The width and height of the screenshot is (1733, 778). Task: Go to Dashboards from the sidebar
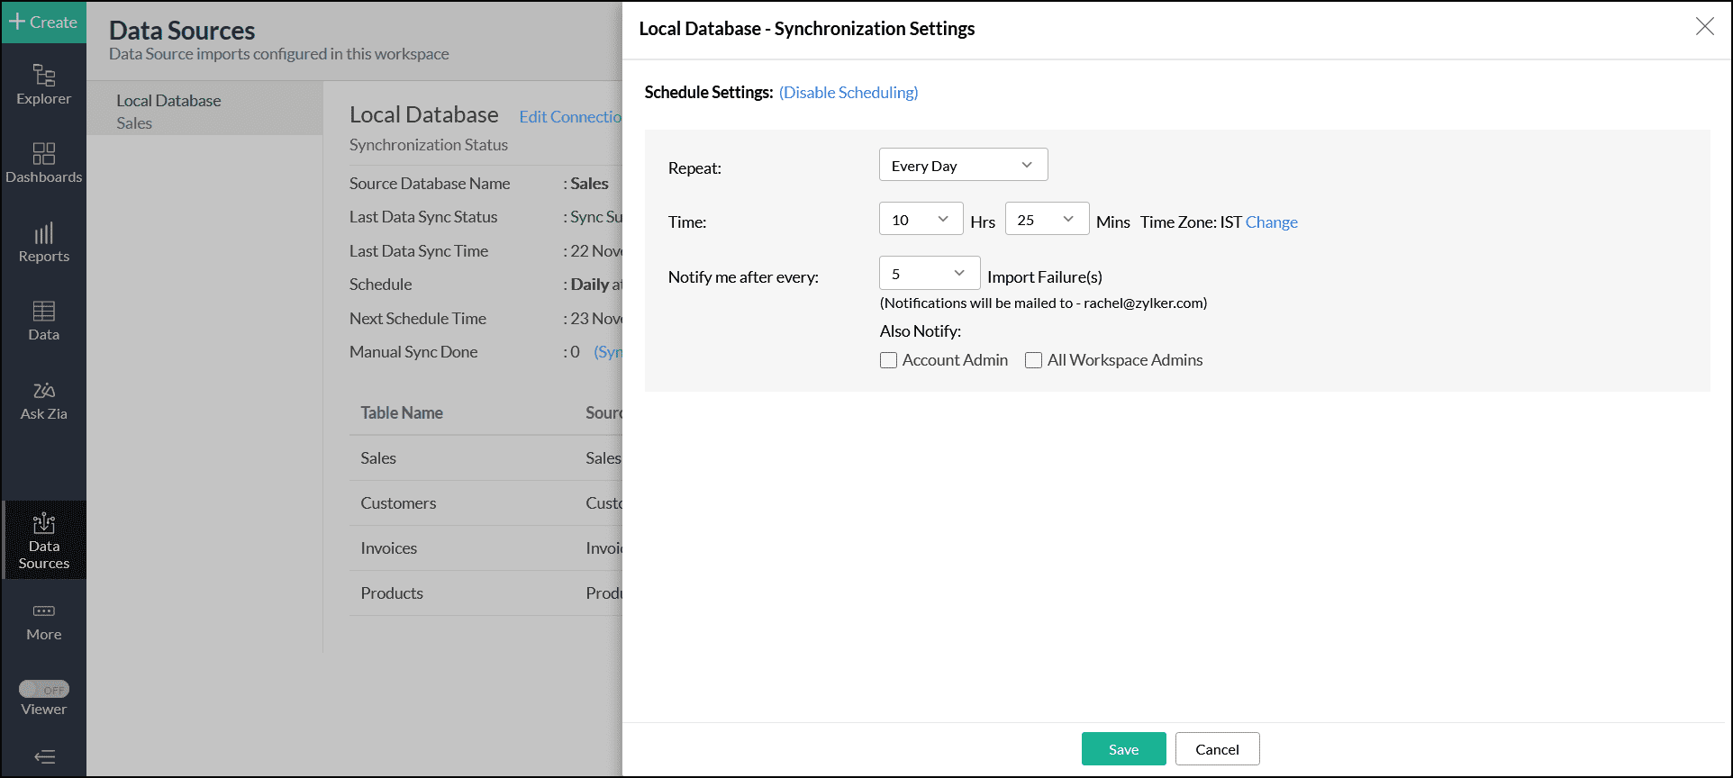pos(43,163)
